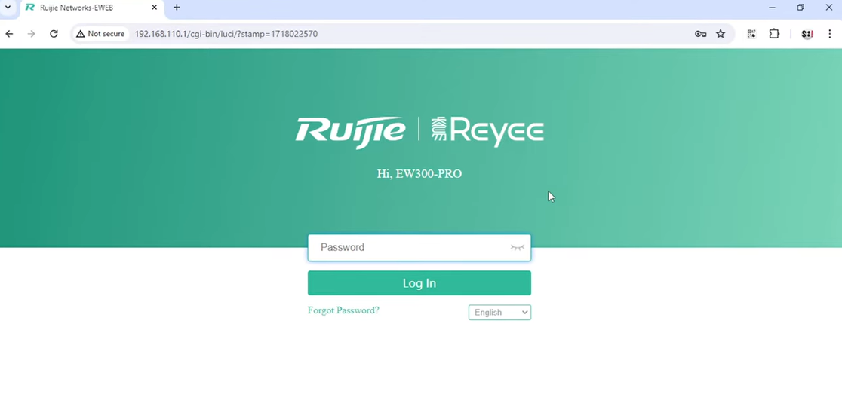Close the Ruijie Networks-EWEB tab
842x403 pixels.
[x=155, y=8]
